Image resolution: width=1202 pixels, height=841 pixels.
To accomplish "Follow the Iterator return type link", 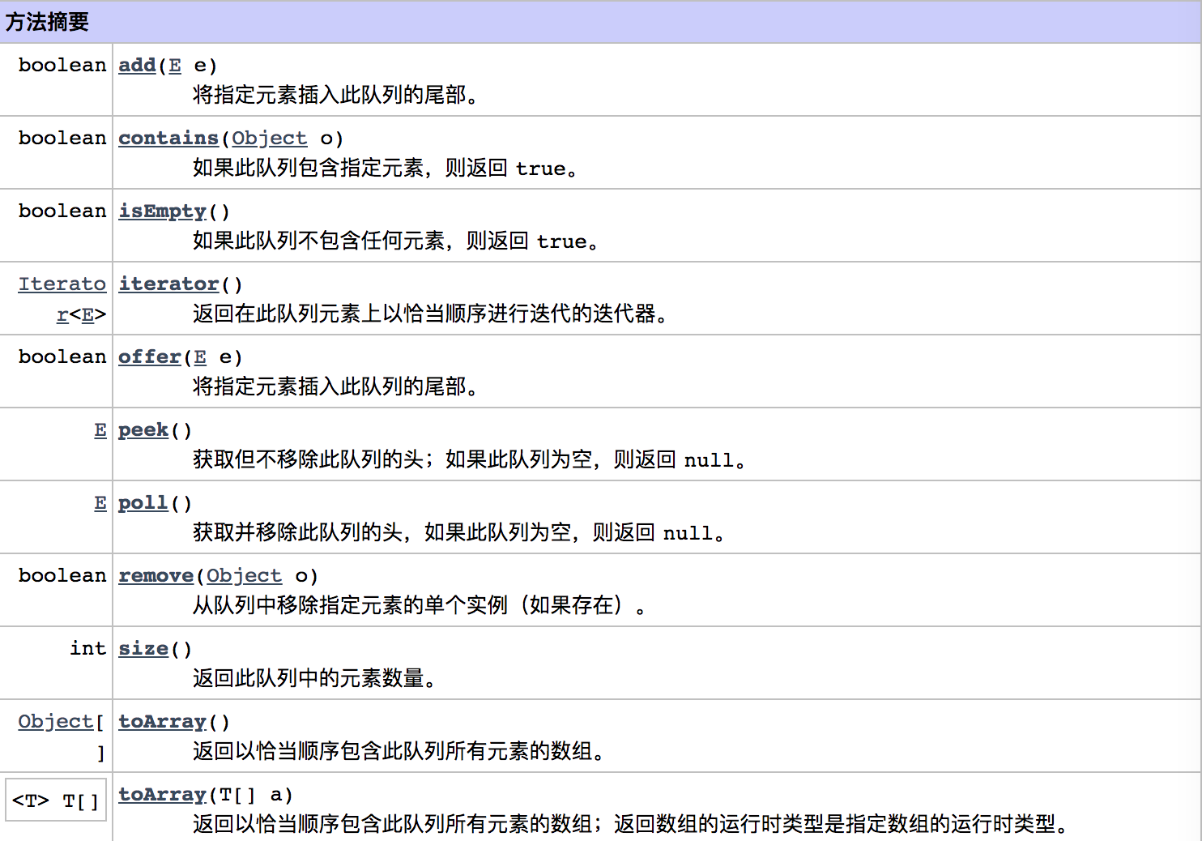I will [x=62, y=284].
